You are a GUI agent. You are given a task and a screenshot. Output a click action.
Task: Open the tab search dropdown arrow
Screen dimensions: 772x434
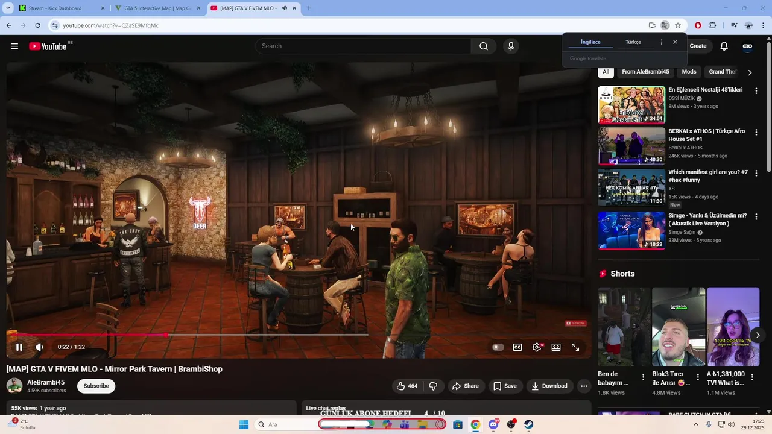pyautogui.click(x=8, y=8)
